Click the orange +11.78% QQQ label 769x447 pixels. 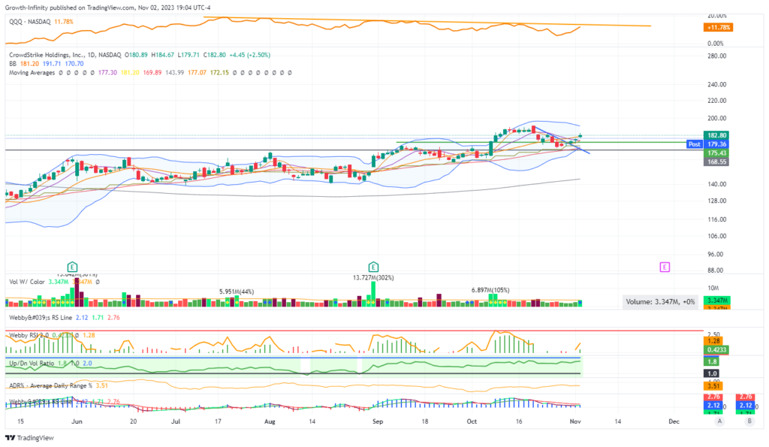tap(719, 28)
